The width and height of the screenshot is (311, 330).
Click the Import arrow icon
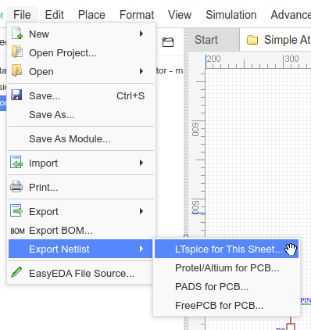[x=16, y=162]
